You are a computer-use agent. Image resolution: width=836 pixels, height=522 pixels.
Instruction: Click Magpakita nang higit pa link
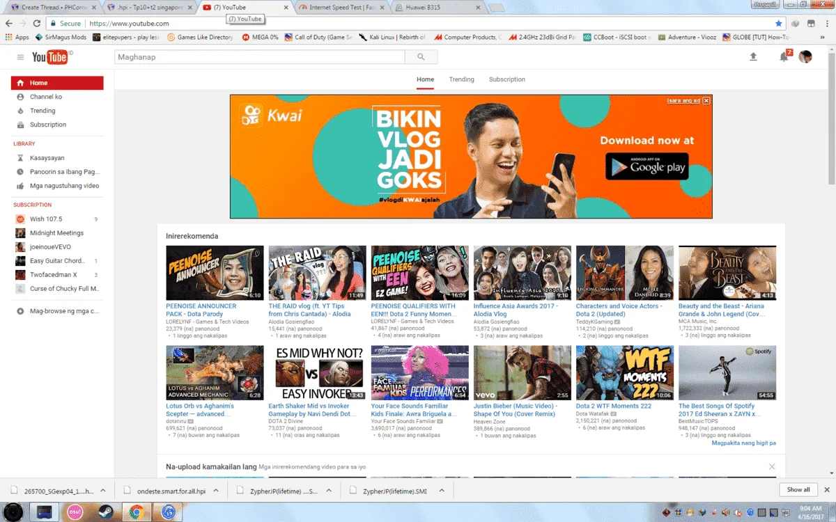[x=743, y=443]
